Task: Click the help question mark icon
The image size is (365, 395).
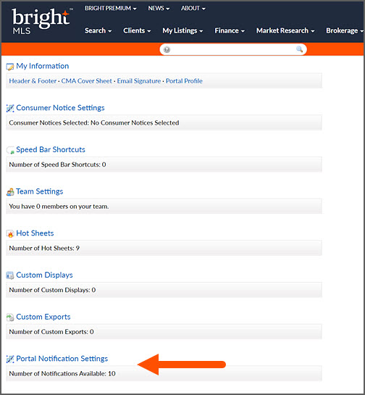Action: (x=167, y=49)
